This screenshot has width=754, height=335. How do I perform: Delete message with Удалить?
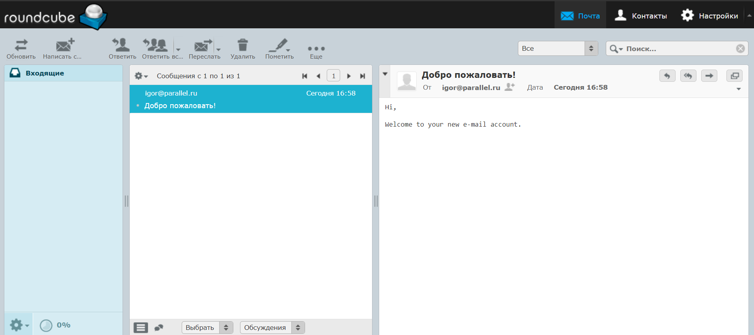point(243,49)
